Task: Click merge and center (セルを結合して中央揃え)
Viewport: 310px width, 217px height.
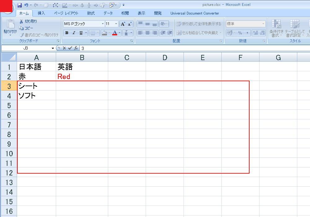Action: point(197,33)
